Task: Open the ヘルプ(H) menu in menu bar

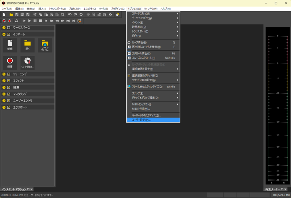Action: coord(166,9)
